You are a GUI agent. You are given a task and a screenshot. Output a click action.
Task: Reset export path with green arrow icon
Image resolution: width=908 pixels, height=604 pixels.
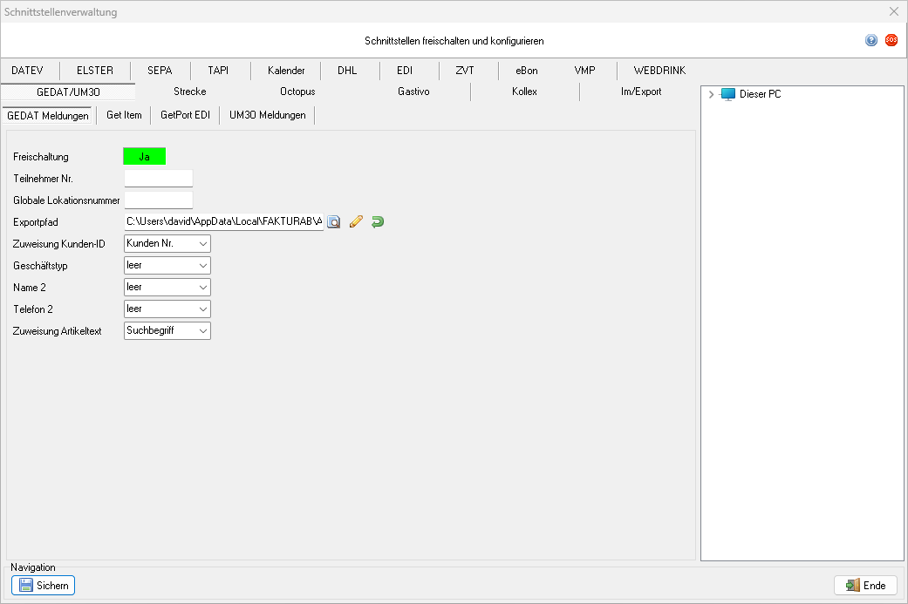(377, 222)
